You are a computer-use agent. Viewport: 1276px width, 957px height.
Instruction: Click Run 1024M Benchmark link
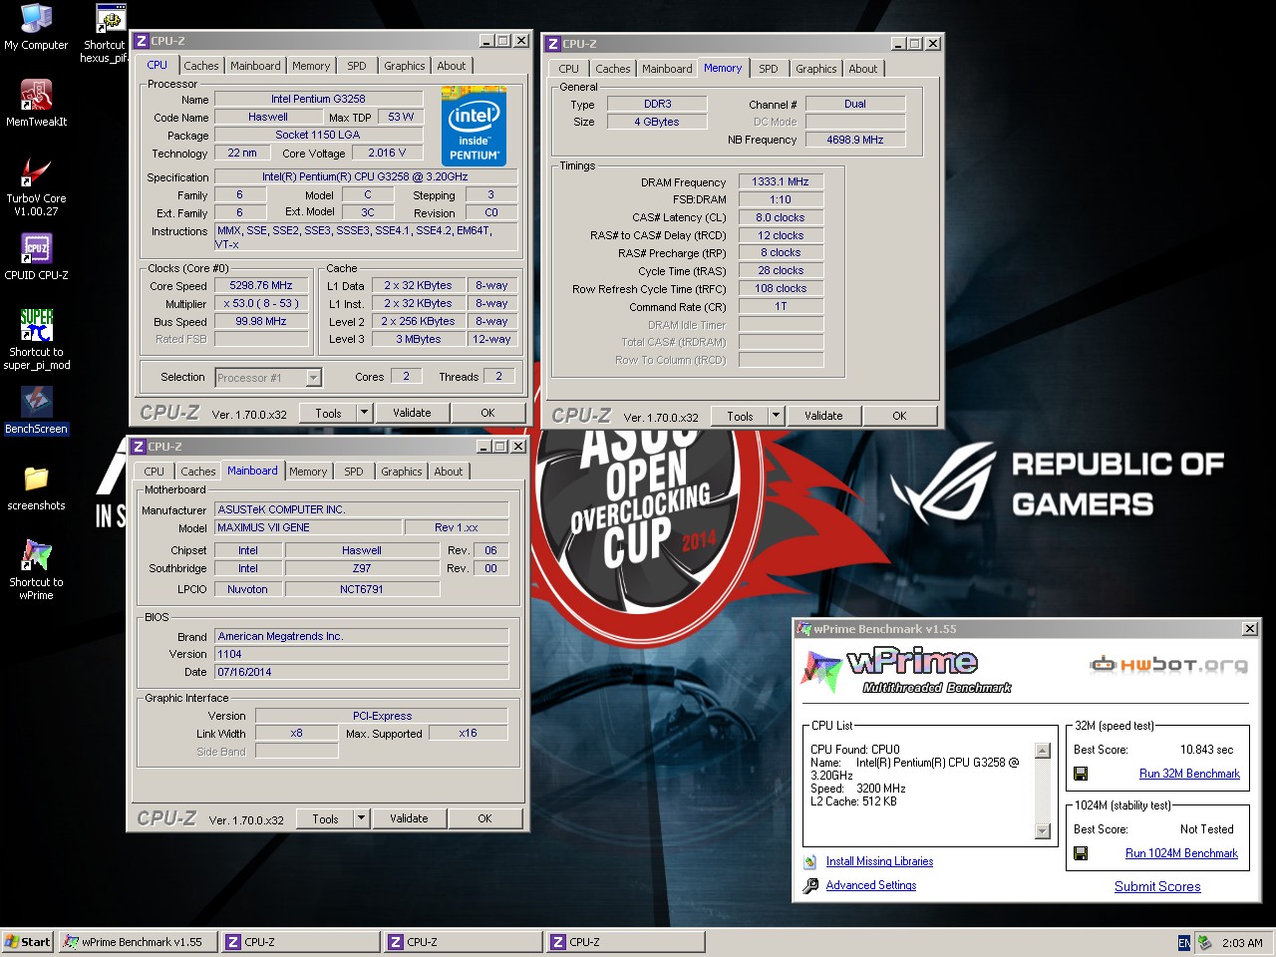click(x=1181, y=853)
